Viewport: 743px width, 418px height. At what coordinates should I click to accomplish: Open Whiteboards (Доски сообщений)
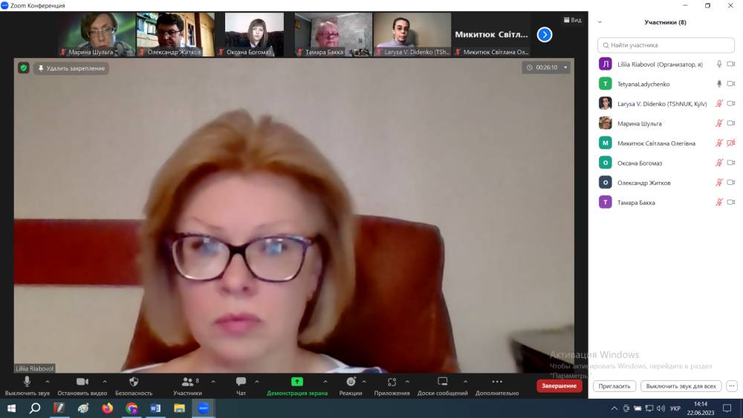(x=442, y=382)
